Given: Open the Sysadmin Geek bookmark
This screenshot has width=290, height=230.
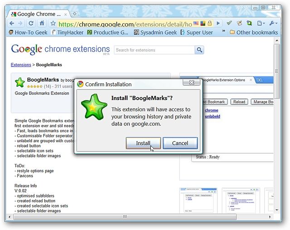Looking at the screenshot, I should pyautogui.click(x=155, y=33).
